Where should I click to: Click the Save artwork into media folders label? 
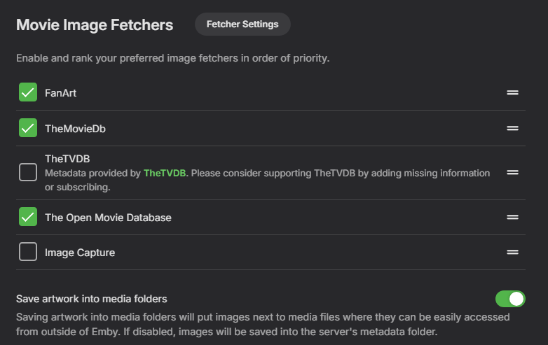click(x=92, y=299)
